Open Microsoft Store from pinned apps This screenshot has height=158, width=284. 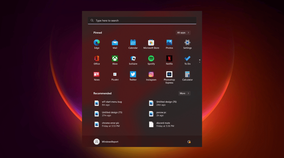[x=151, y=44]
